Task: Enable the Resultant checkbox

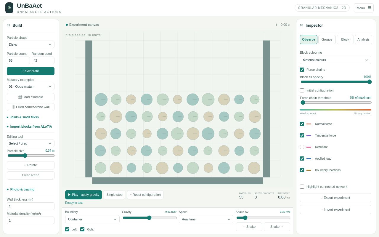Action: click(x=302, y=147)
